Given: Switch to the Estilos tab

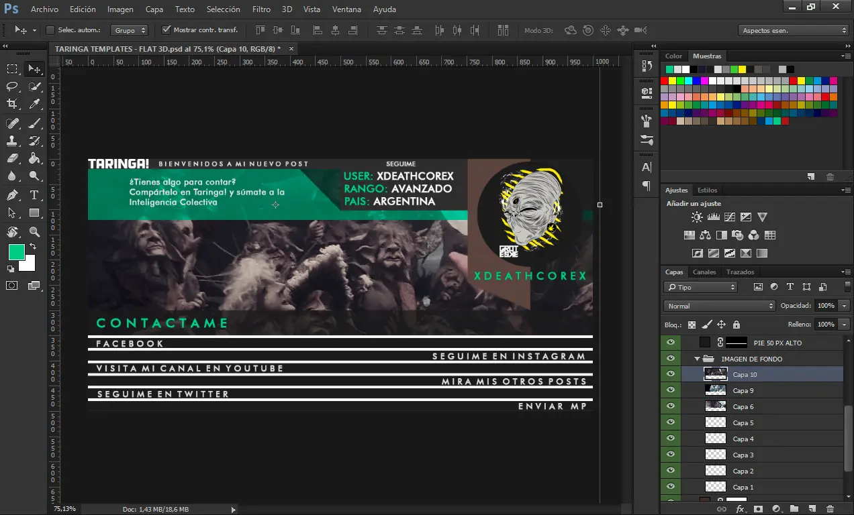Looking at the screenshot, I should pos(707,190).
